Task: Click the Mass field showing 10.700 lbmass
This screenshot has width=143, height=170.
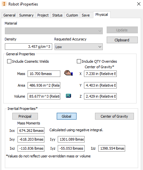Action: coord(44,74)
